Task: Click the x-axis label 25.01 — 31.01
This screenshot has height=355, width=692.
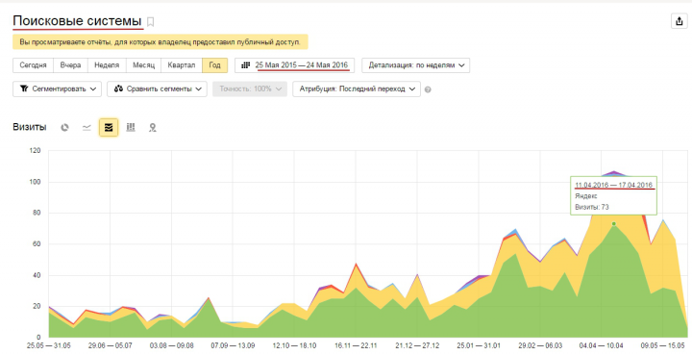Action: click(x=479, y=345)
